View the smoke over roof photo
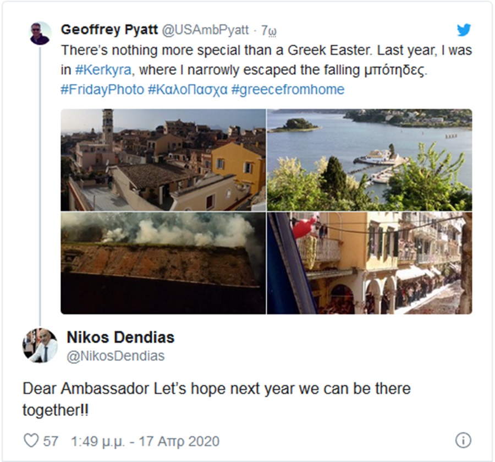 163,263
